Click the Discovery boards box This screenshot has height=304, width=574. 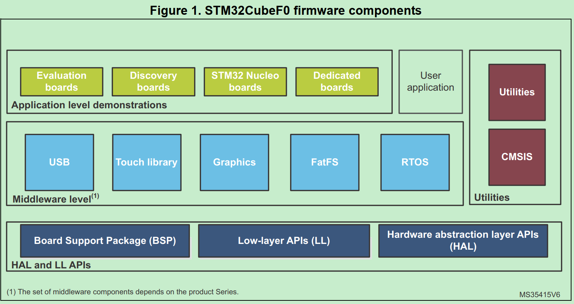pos(153,82)
